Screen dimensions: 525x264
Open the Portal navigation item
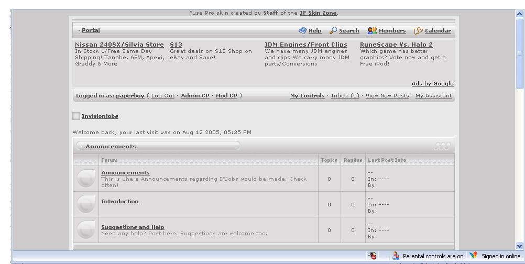coord(90,30)
